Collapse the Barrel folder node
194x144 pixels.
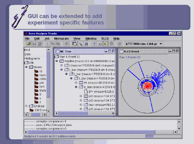click(x=26, y=67)
